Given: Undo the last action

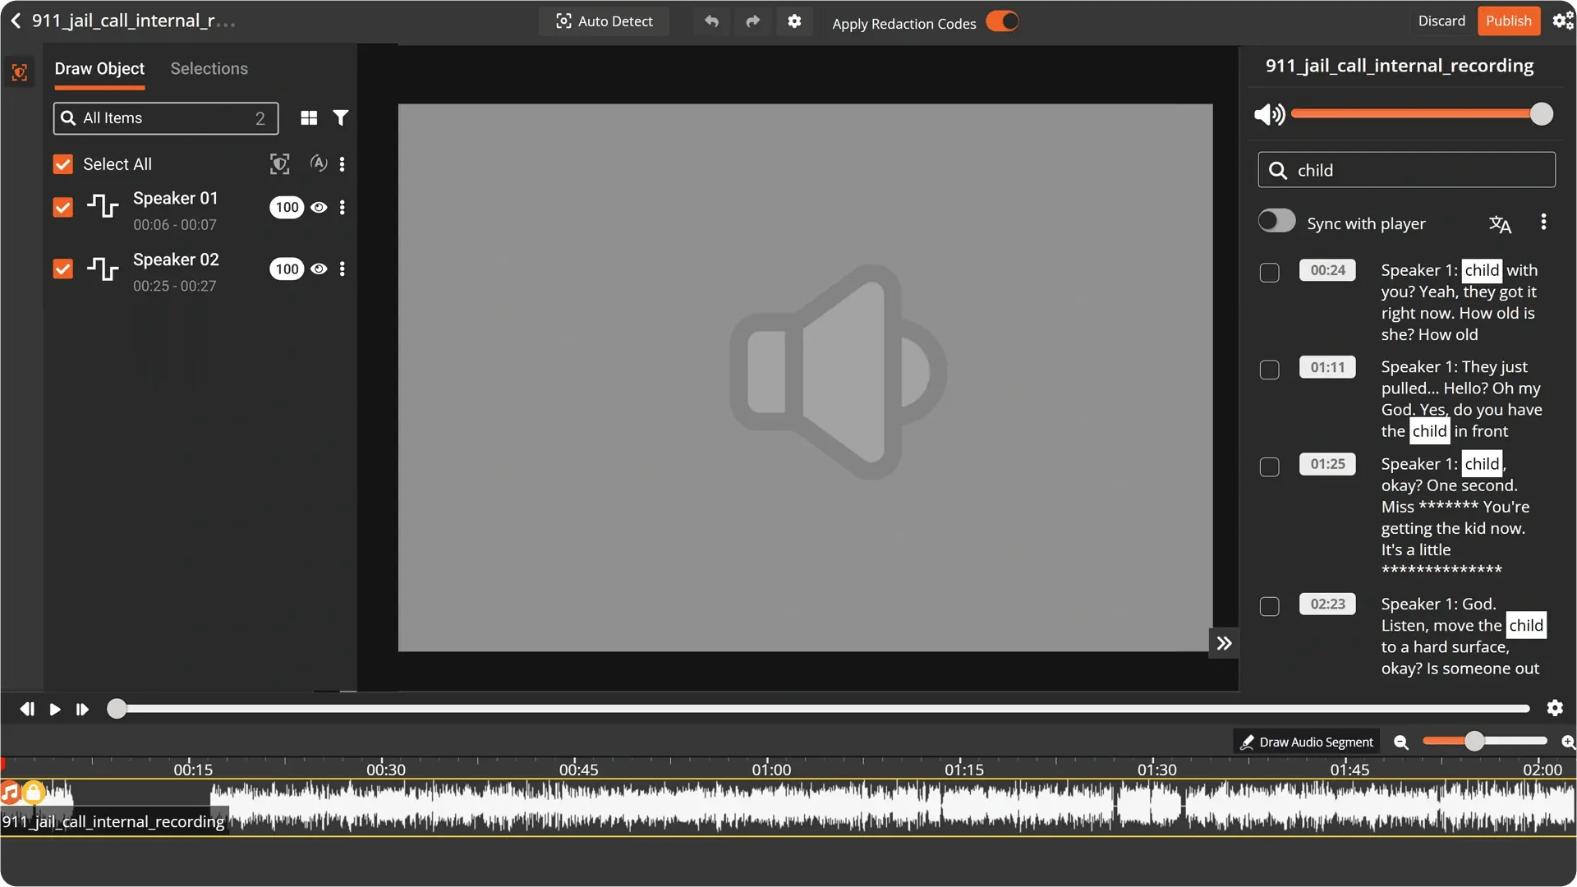Looking at the screenshot, I should coord(711,21).
